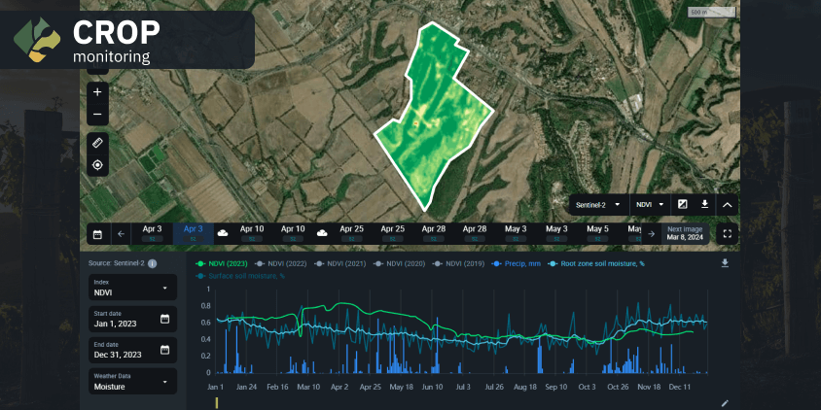
Task: Toggle Precip, mm series in legend
Action: (x=516, y=263)
